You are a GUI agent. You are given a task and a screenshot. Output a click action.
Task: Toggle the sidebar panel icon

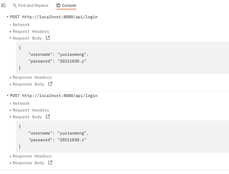[x=3, y=6]
